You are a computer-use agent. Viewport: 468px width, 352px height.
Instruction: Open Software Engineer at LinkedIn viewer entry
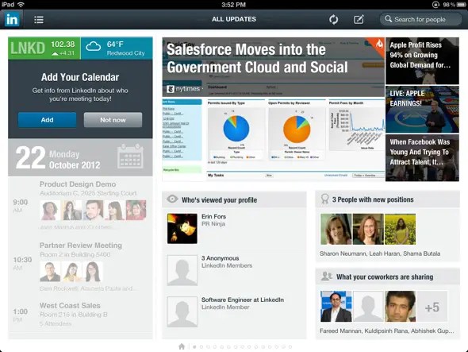tap(234, 311)
